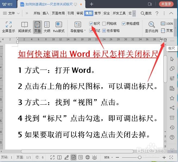The image size is (178, 162).
Task: Select the Page view icon
Action: click(37, 24)
